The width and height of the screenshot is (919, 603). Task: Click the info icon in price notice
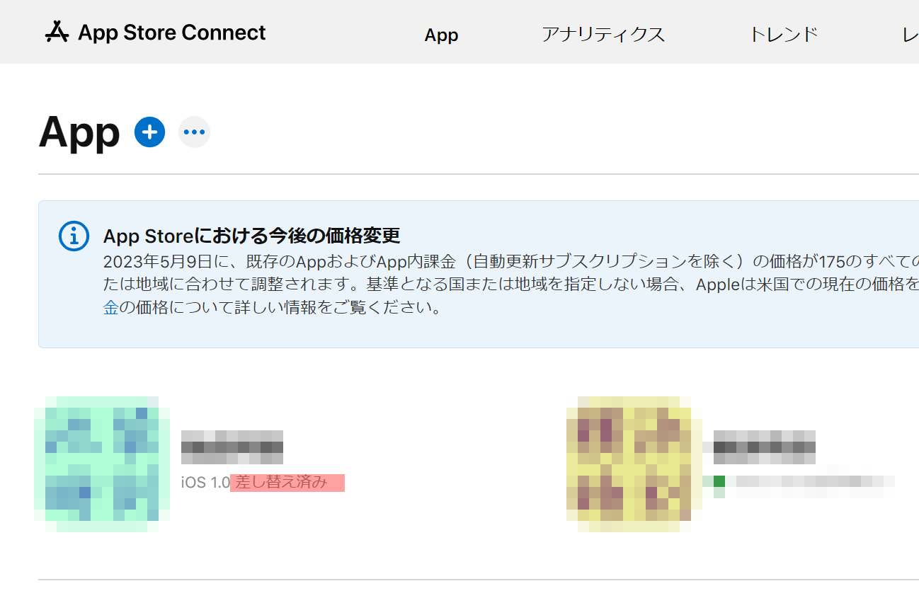click(x=74, y=236)
